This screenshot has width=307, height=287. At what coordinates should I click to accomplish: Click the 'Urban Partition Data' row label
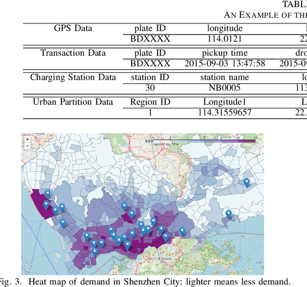[x=73, y=102]
